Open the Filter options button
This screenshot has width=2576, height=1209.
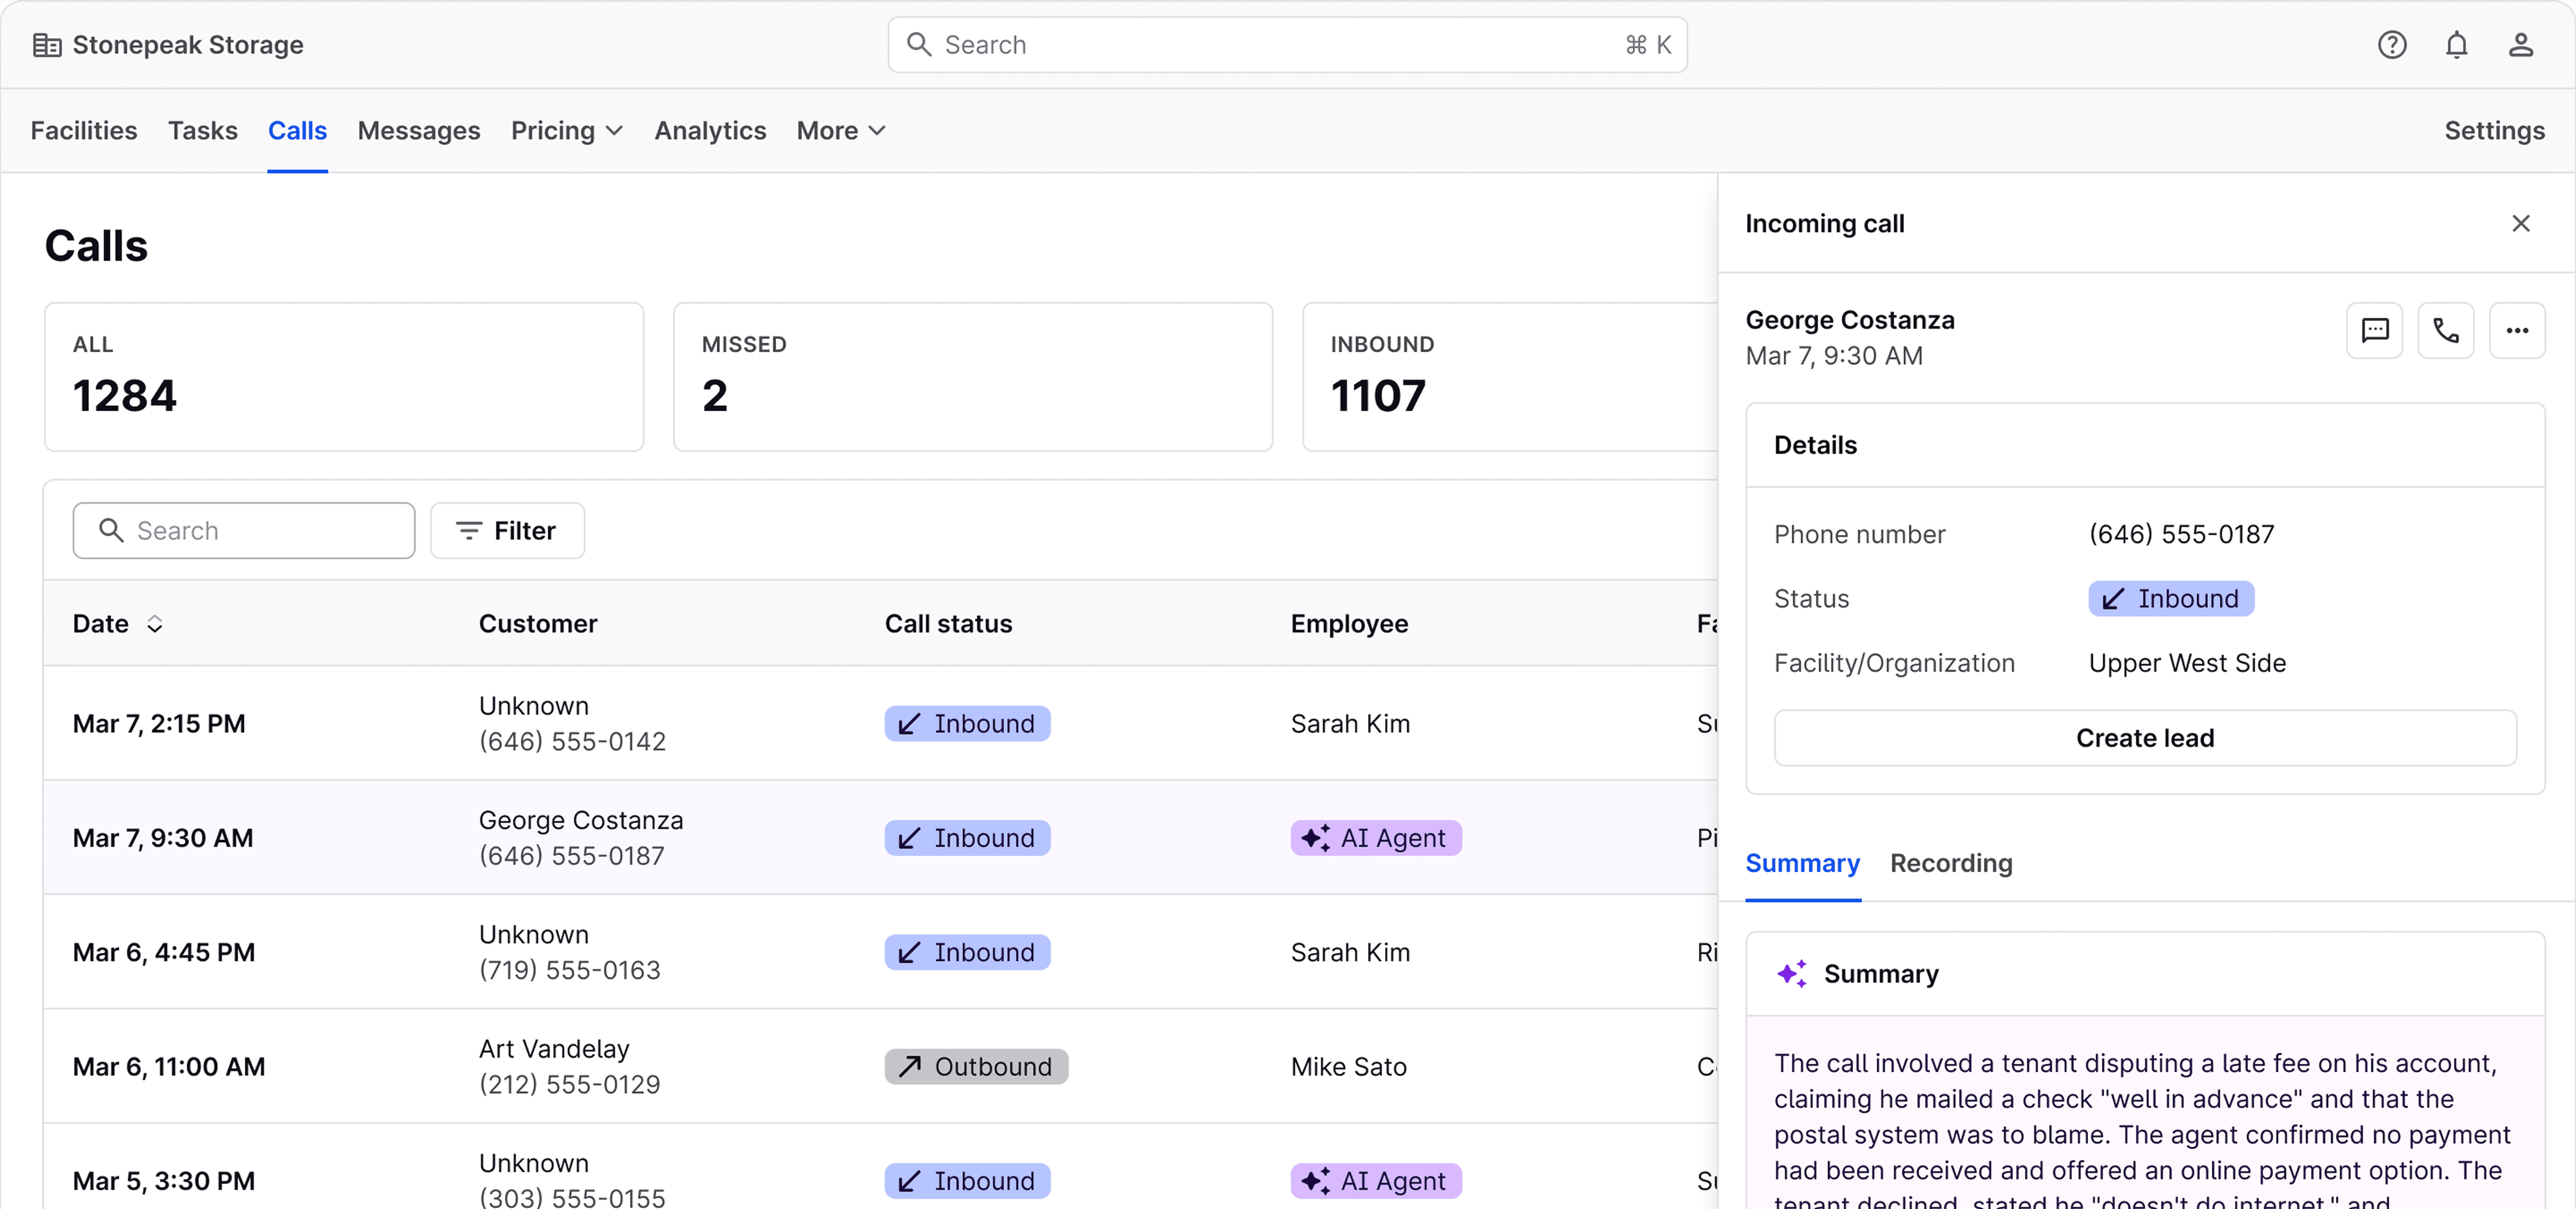coord(507,530)
